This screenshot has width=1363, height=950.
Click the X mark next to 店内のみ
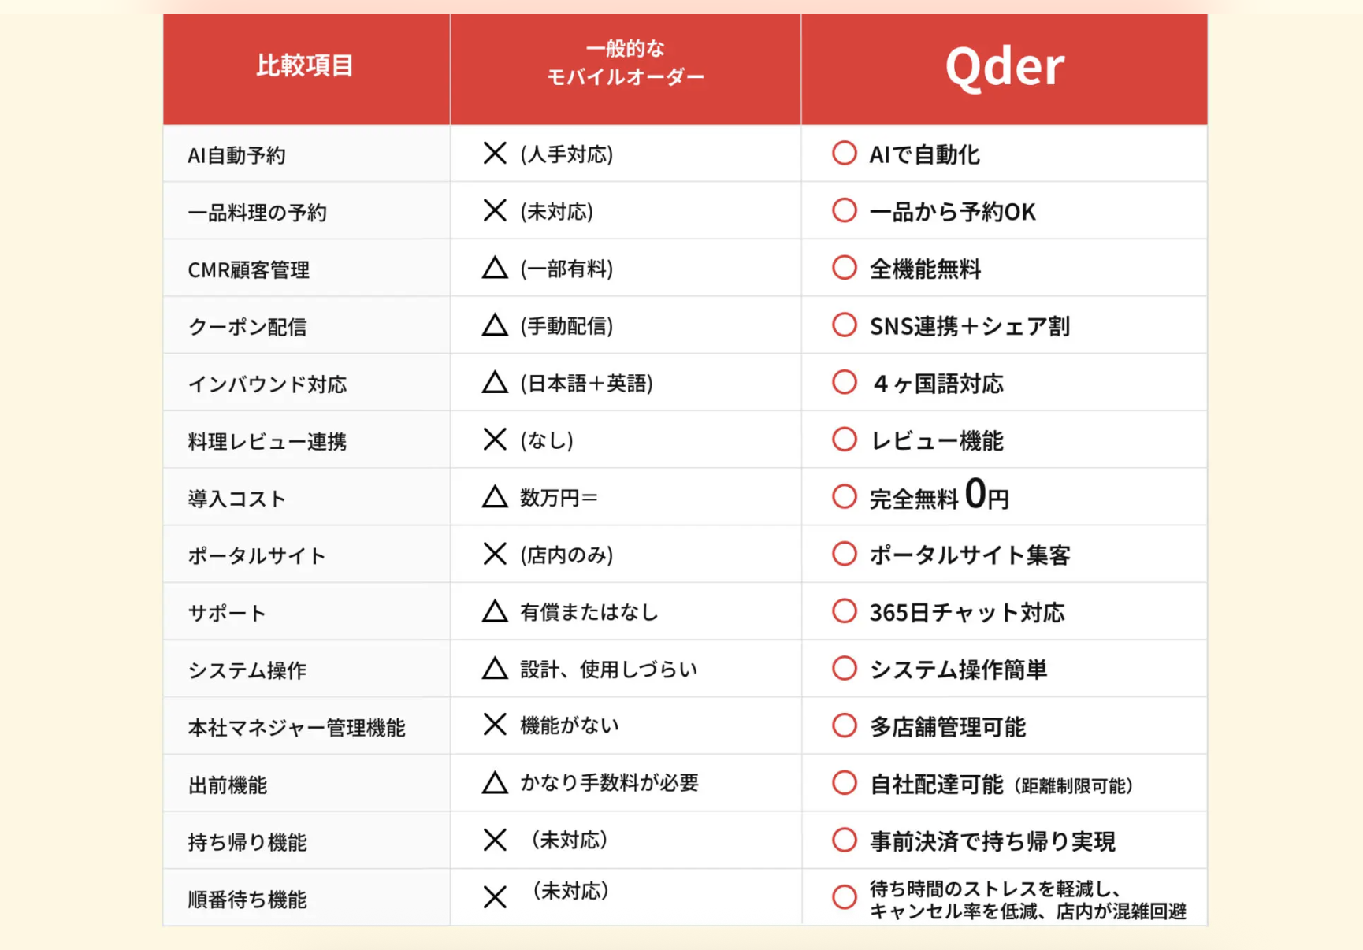[495, 554]
